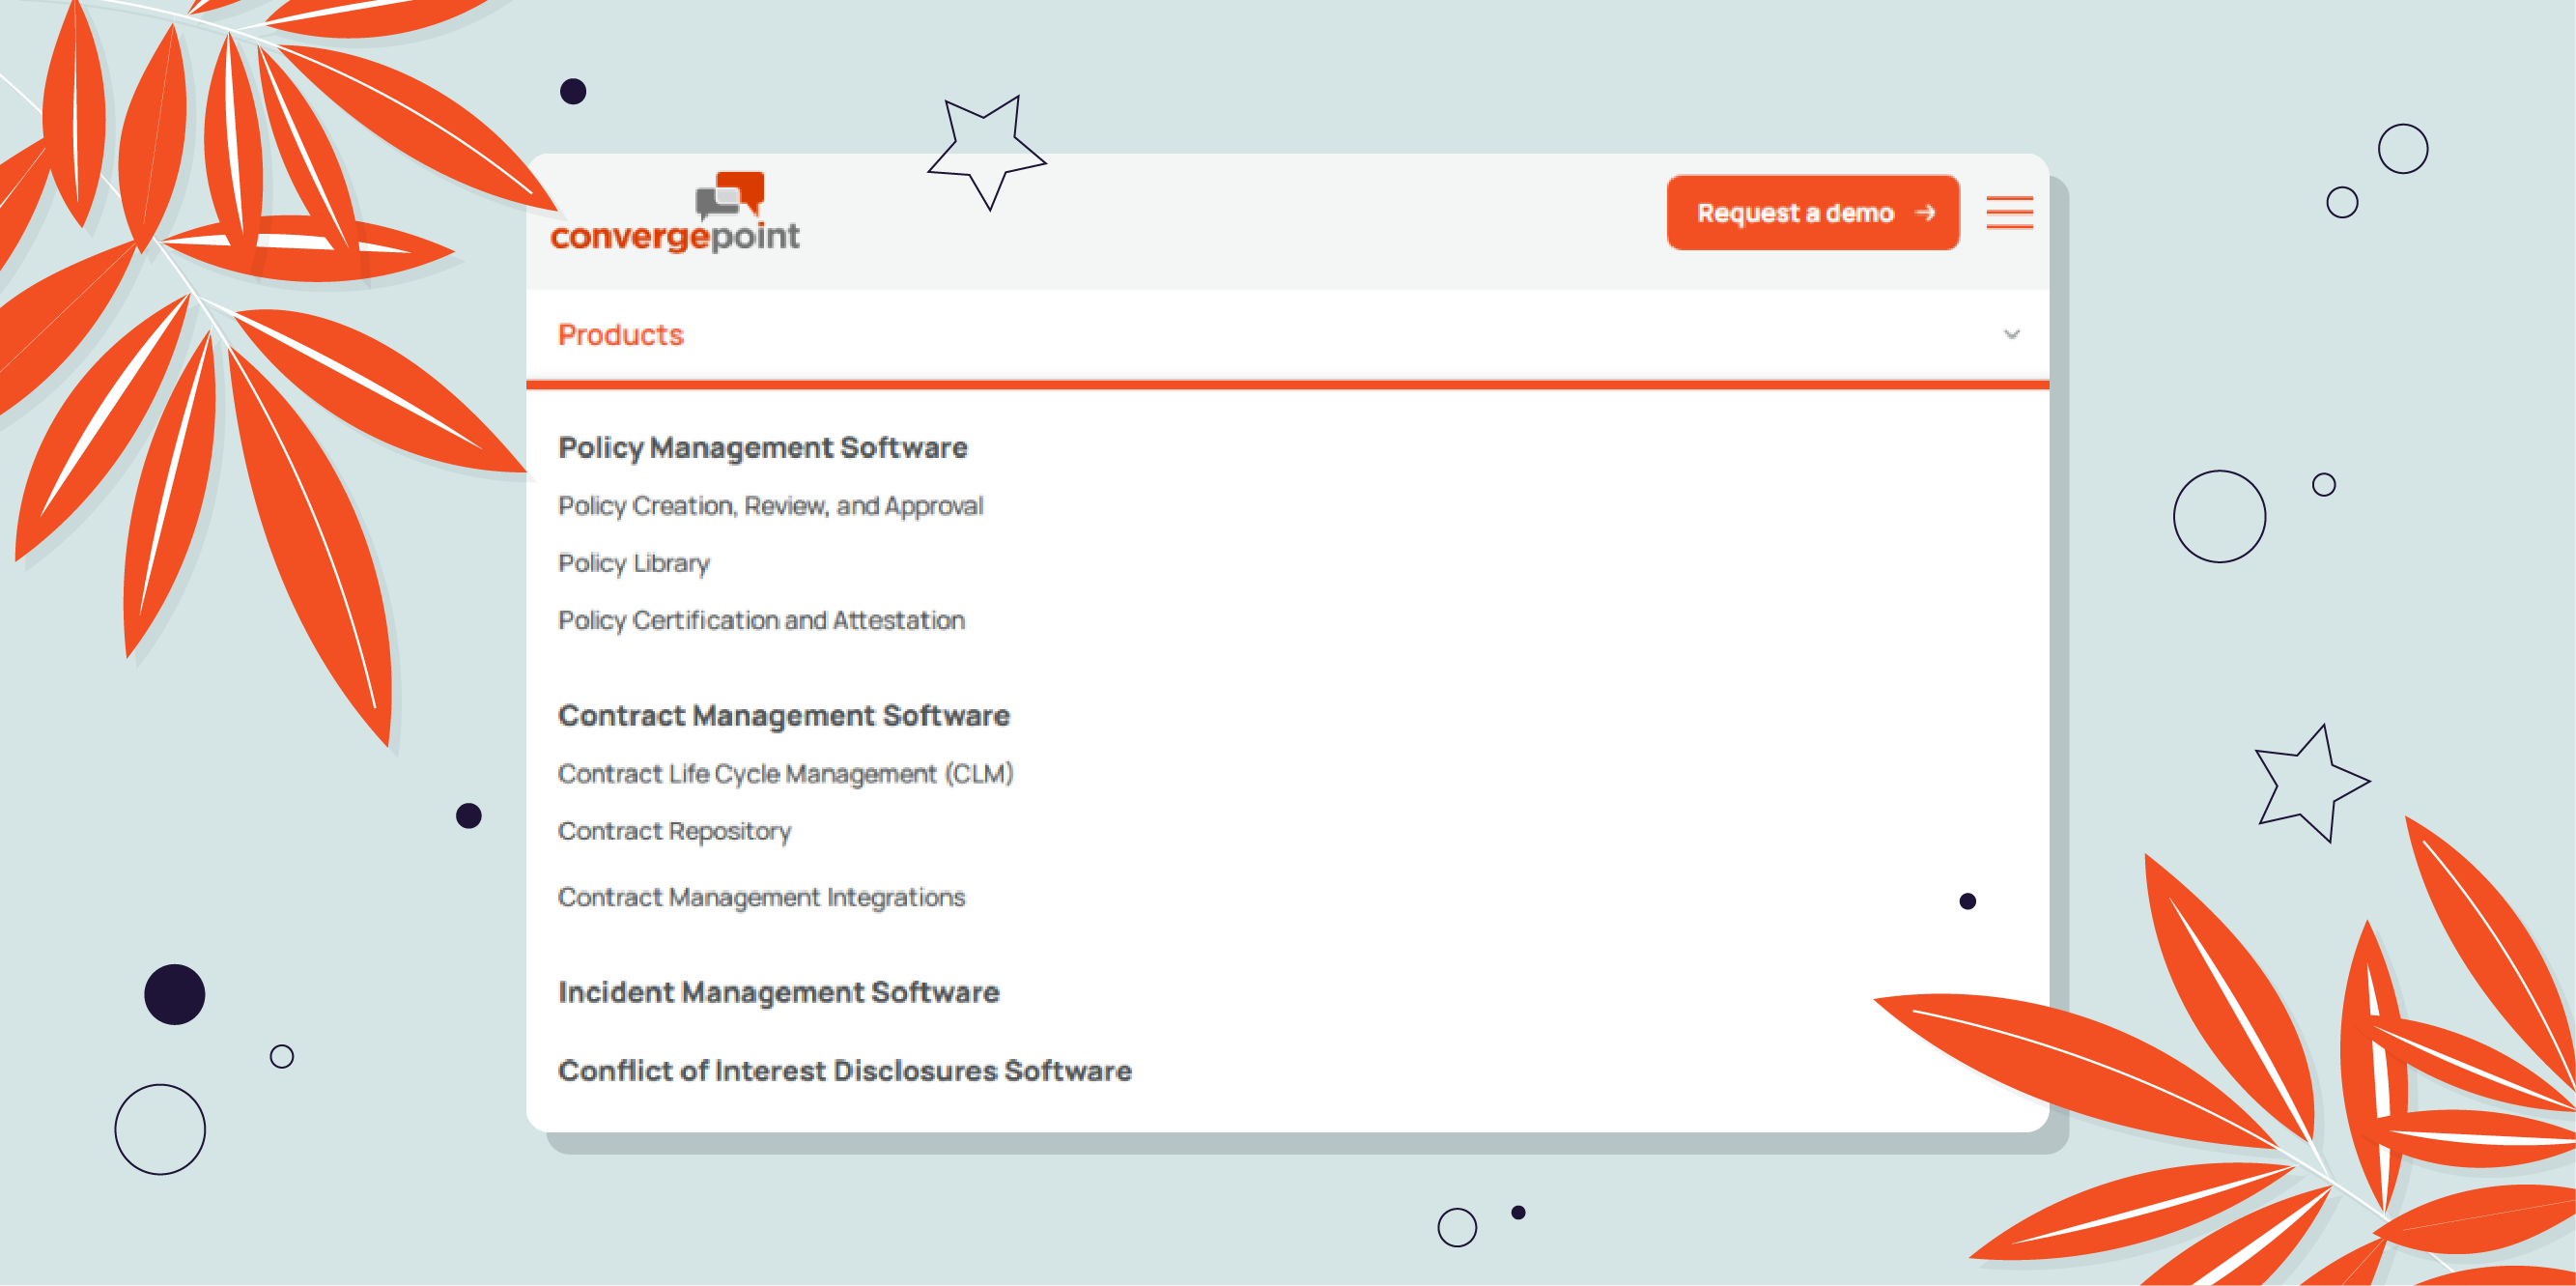The image size is (2576, 1286).
Task: Click the chat bubble icon in logo
Action: pyautogui.click(x=732, y=195)
